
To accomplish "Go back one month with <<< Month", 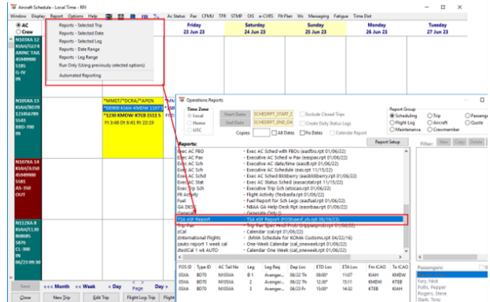I will (x=57, y=286).
